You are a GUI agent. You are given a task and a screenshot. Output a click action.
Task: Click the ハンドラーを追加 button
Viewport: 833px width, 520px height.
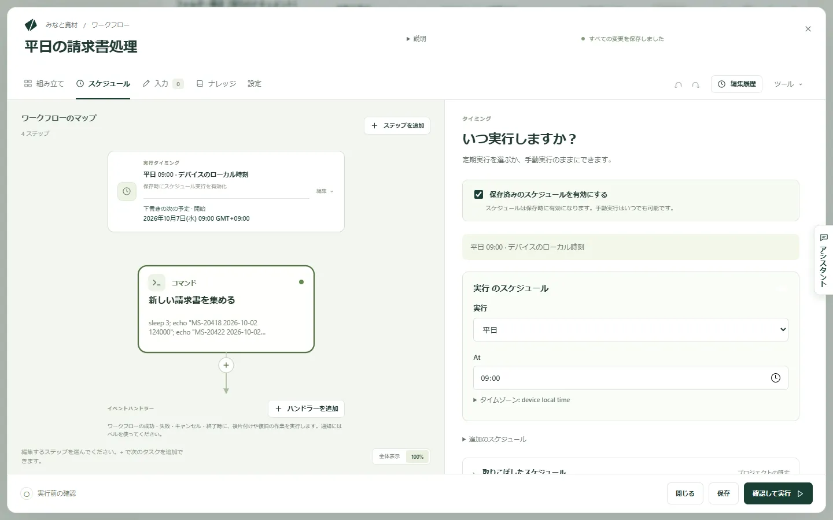[306, 408]
